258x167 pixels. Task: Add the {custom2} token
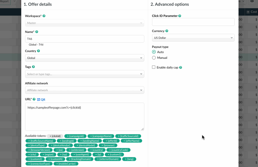[35, 159]
